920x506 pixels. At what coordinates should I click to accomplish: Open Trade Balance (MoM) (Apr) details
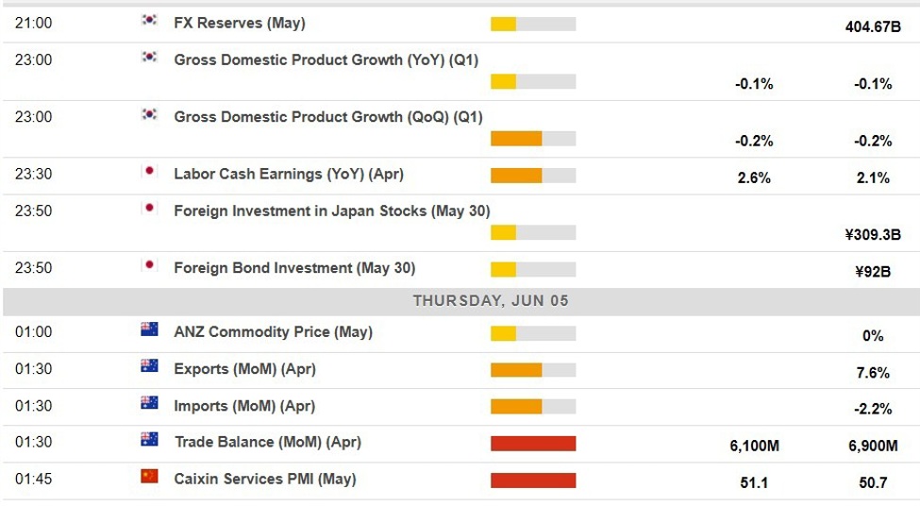pyautogui.click(x=267, y=442)
